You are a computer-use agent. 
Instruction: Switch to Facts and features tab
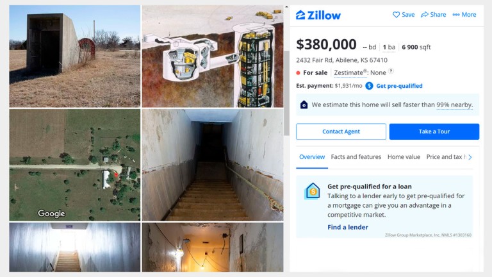point(356,156)
